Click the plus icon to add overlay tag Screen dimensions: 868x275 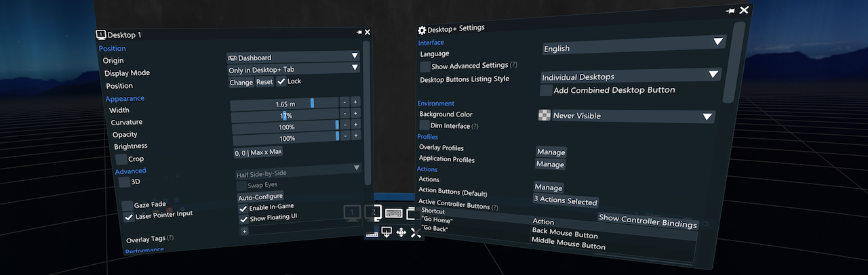point(244,231)
